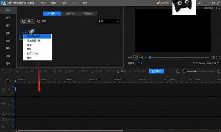Switch to the third media tab, background samples

point(88,14)
